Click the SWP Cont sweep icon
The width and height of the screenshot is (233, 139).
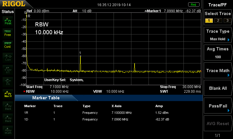tap(8, 45)
